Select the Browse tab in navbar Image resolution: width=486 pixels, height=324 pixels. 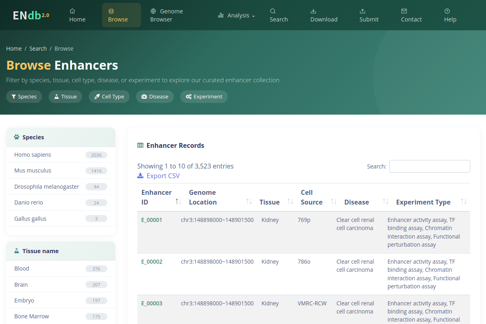point(122,15)
